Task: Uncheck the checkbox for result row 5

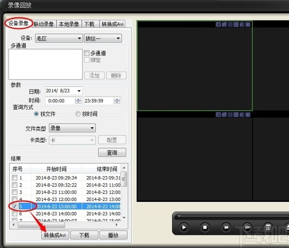Action: point(14,206)
